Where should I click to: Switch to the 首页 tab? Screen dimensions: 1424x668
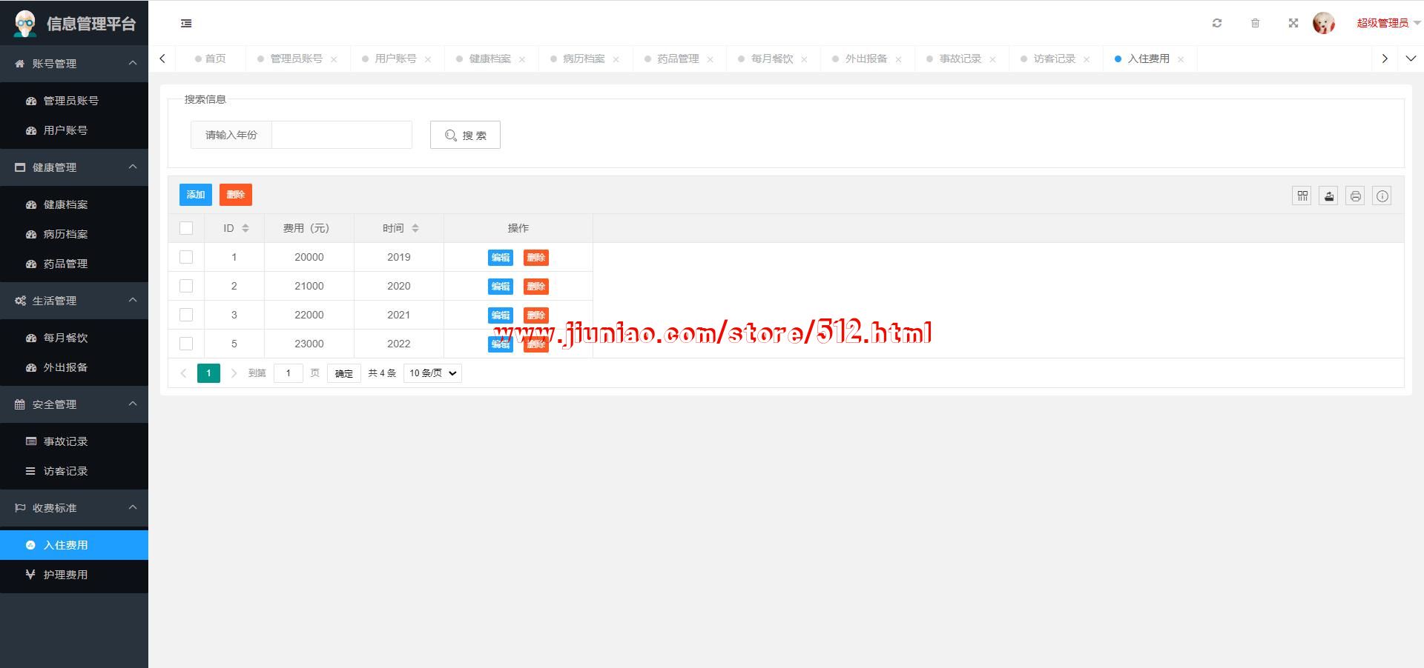(x=211, y=59)
